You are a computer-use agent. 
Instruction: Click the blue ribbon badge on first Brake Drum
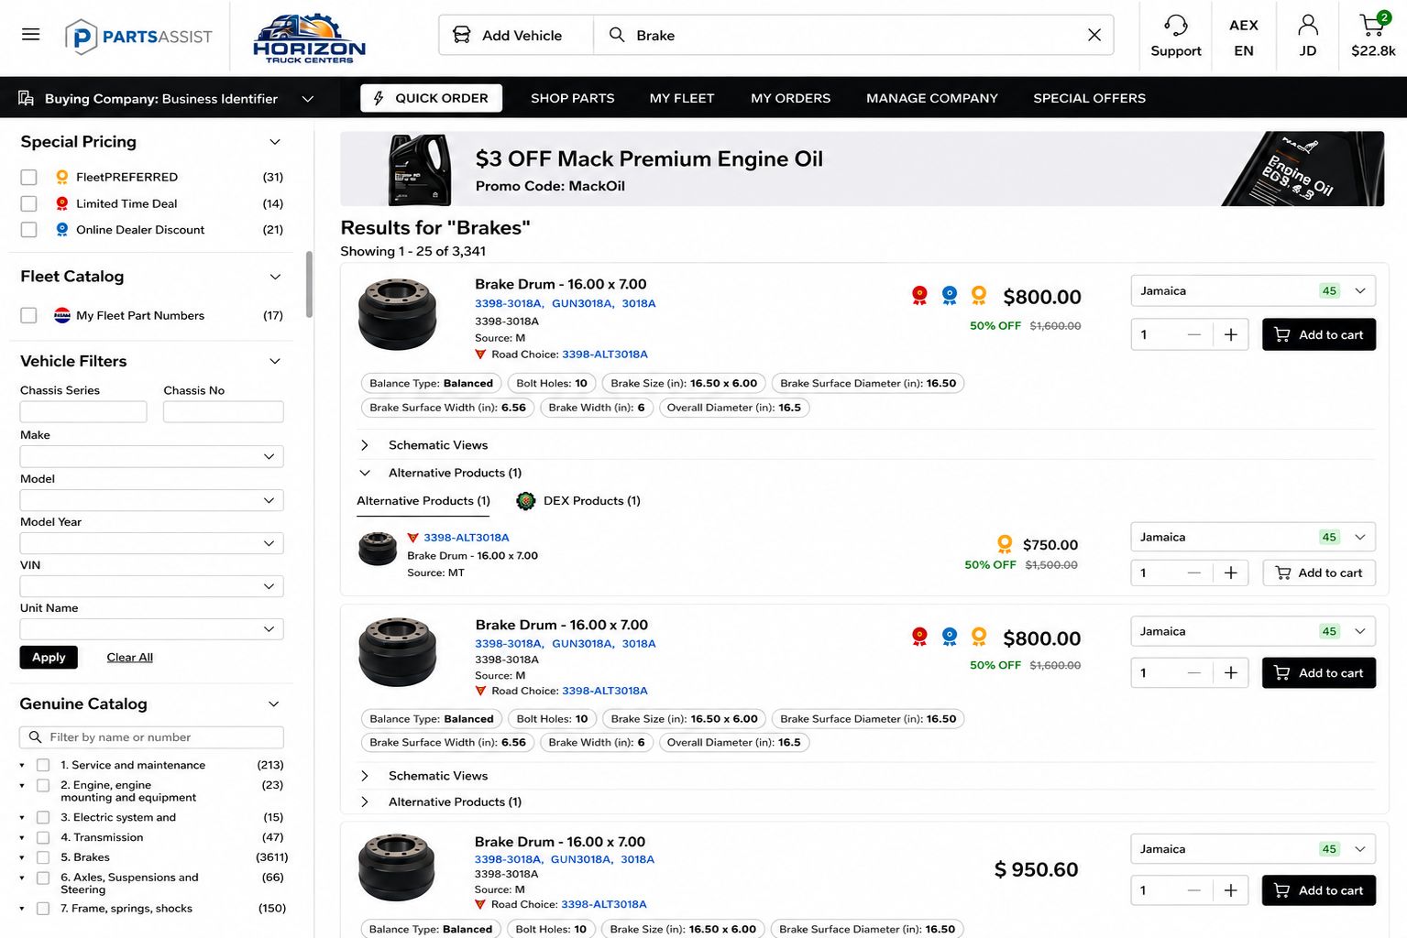point(950,295)
